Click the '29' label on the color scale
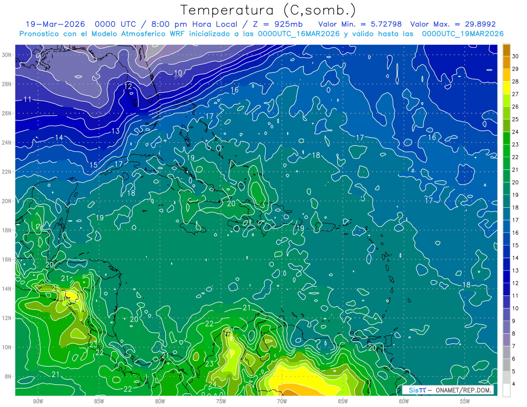This screenshot has width=527, height=407. pyautogui.click(x=515, y=69)
